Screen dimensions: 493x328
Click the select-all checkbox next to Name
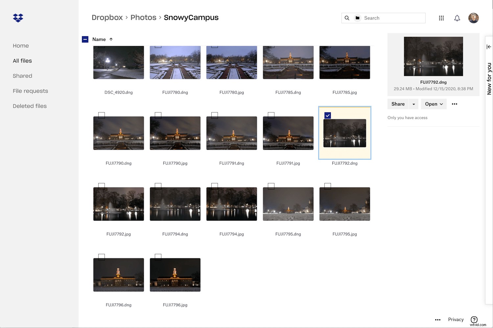click(85, 39)
